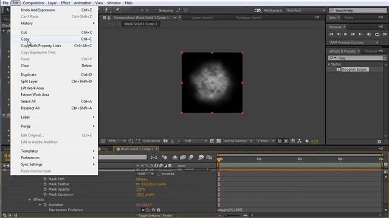Open the Info panel options menu
Viewport: 389px width, 218px height.
pos(381,17)
